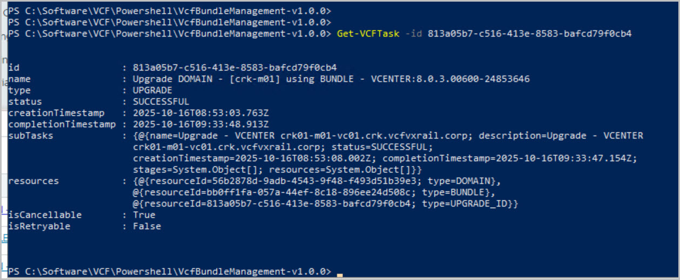Click the Get-VCFTask command text
The height and width of the screenshot is (280, 680).
[368, 33]
